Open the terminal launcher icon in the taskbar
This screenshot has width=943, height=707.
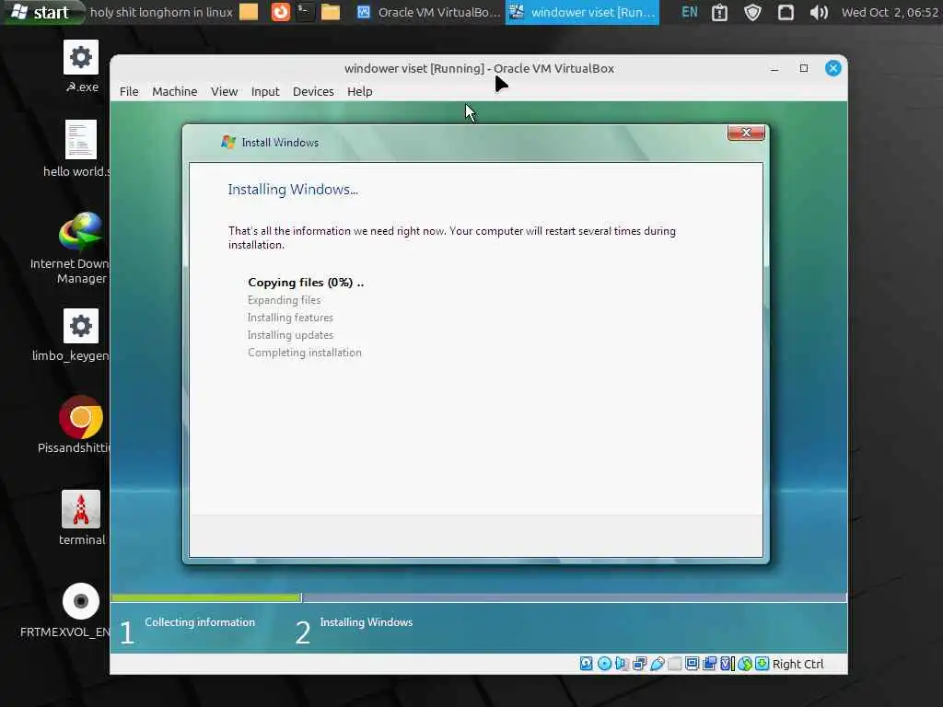[x=306, y=11]
